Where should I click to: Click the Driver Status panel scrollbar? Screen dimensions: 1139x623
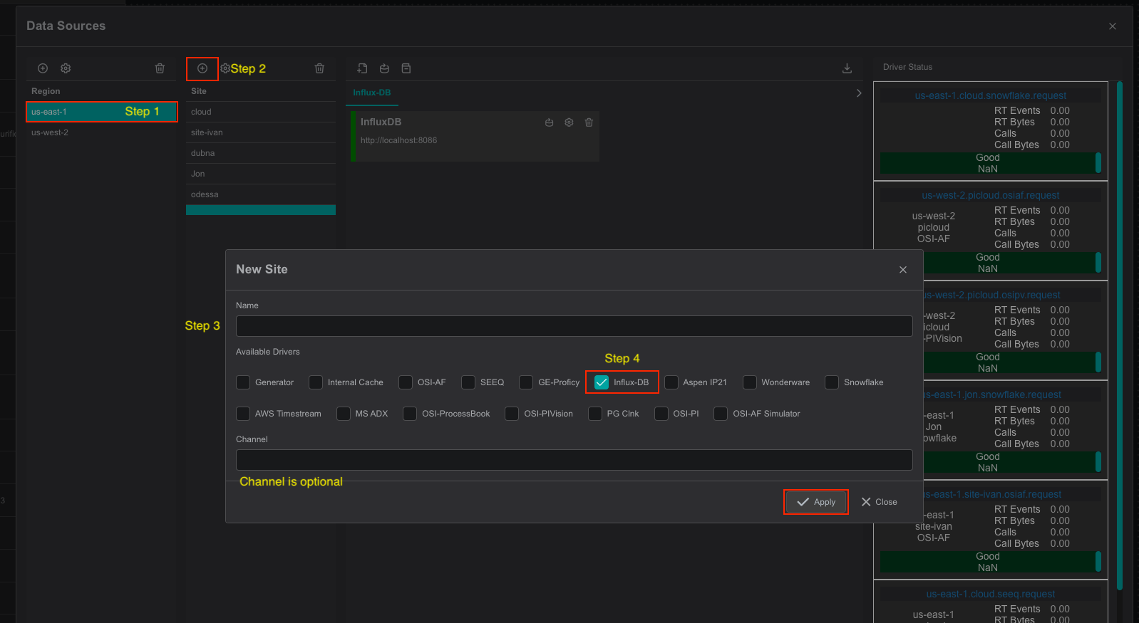[1120, 335]
